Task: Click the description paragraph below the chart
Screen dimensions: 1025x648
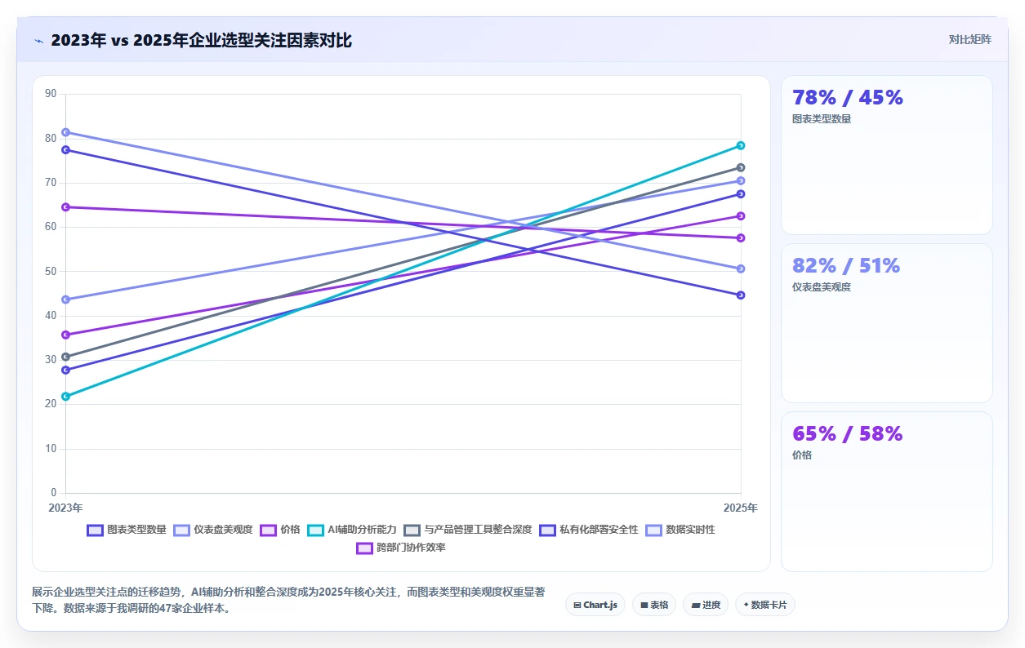Action: pyautogui.click(x=288, y=600)
